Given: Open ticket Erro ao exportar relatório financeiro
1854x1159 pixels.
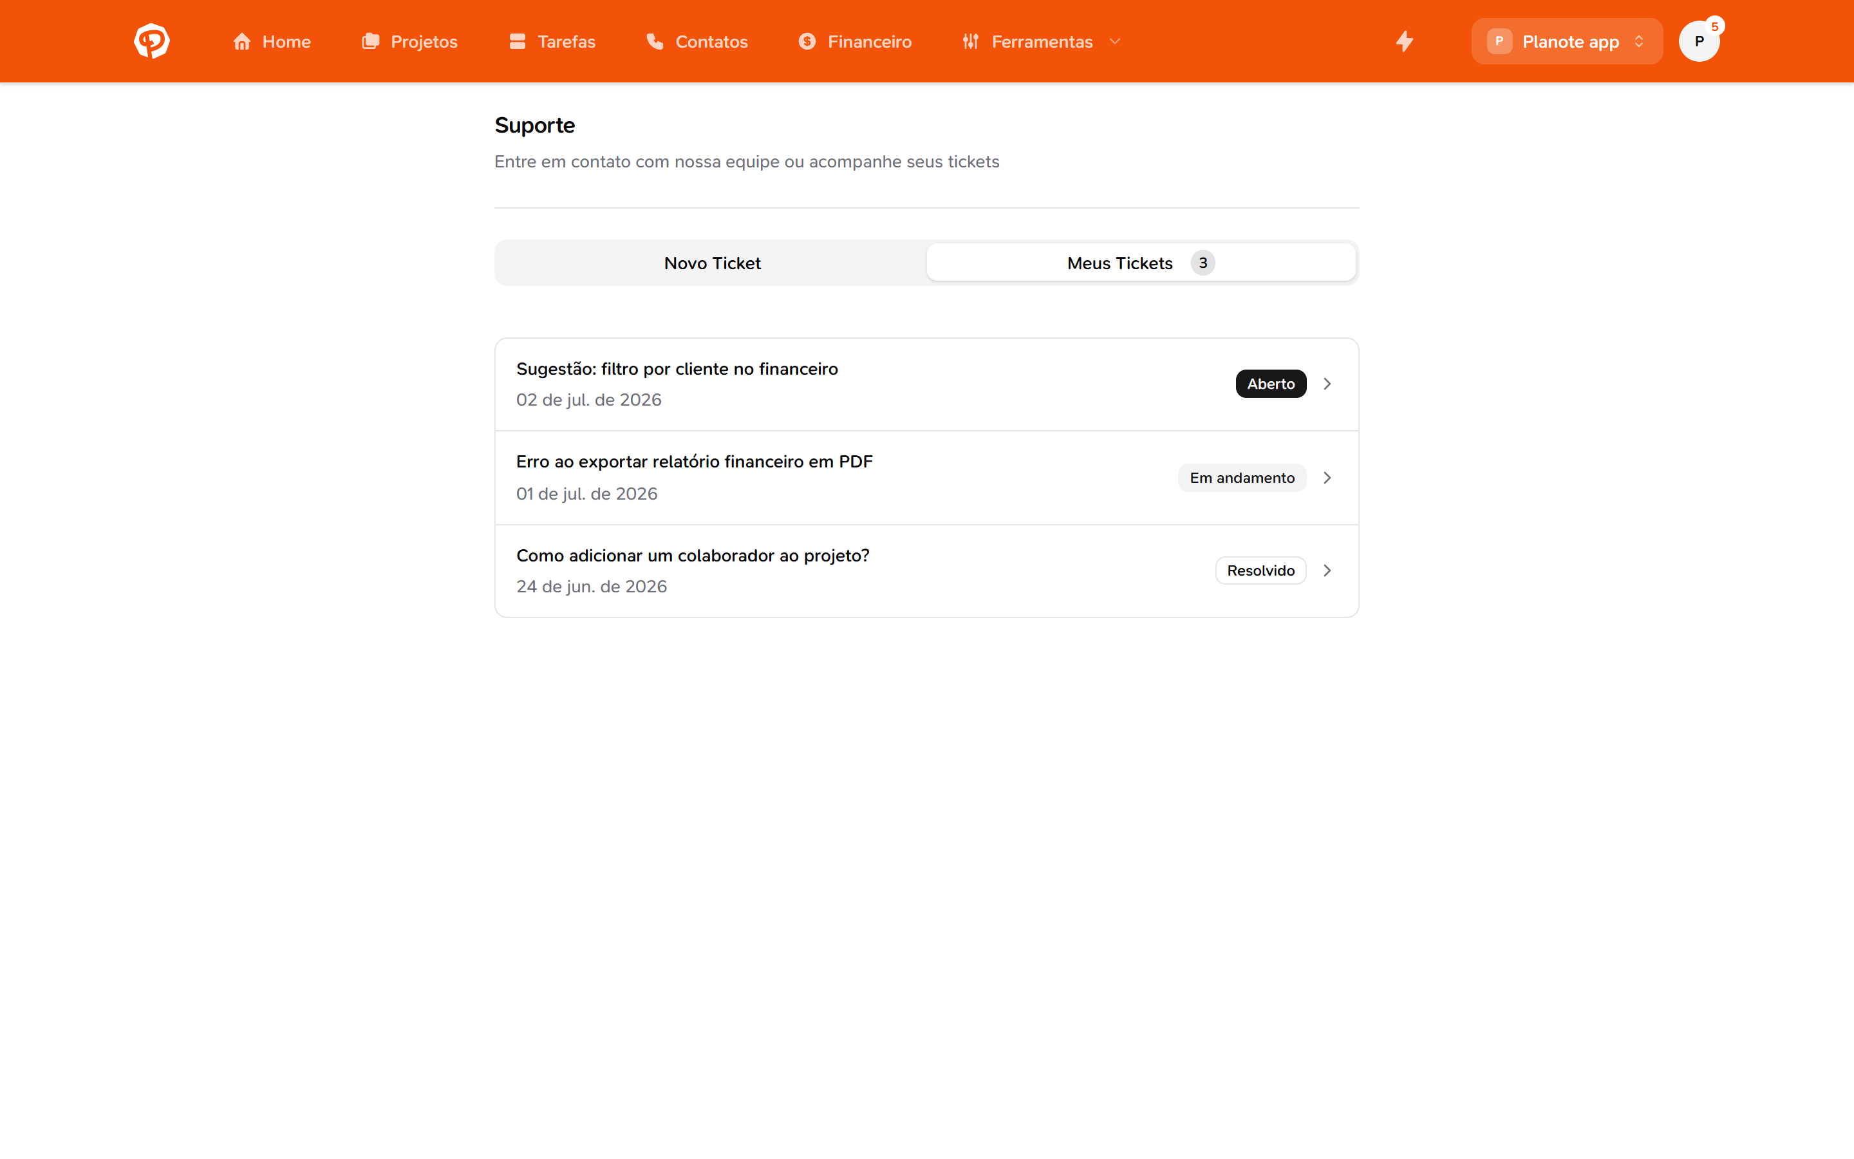Looking at the screenshot, I should pos(926,478).
